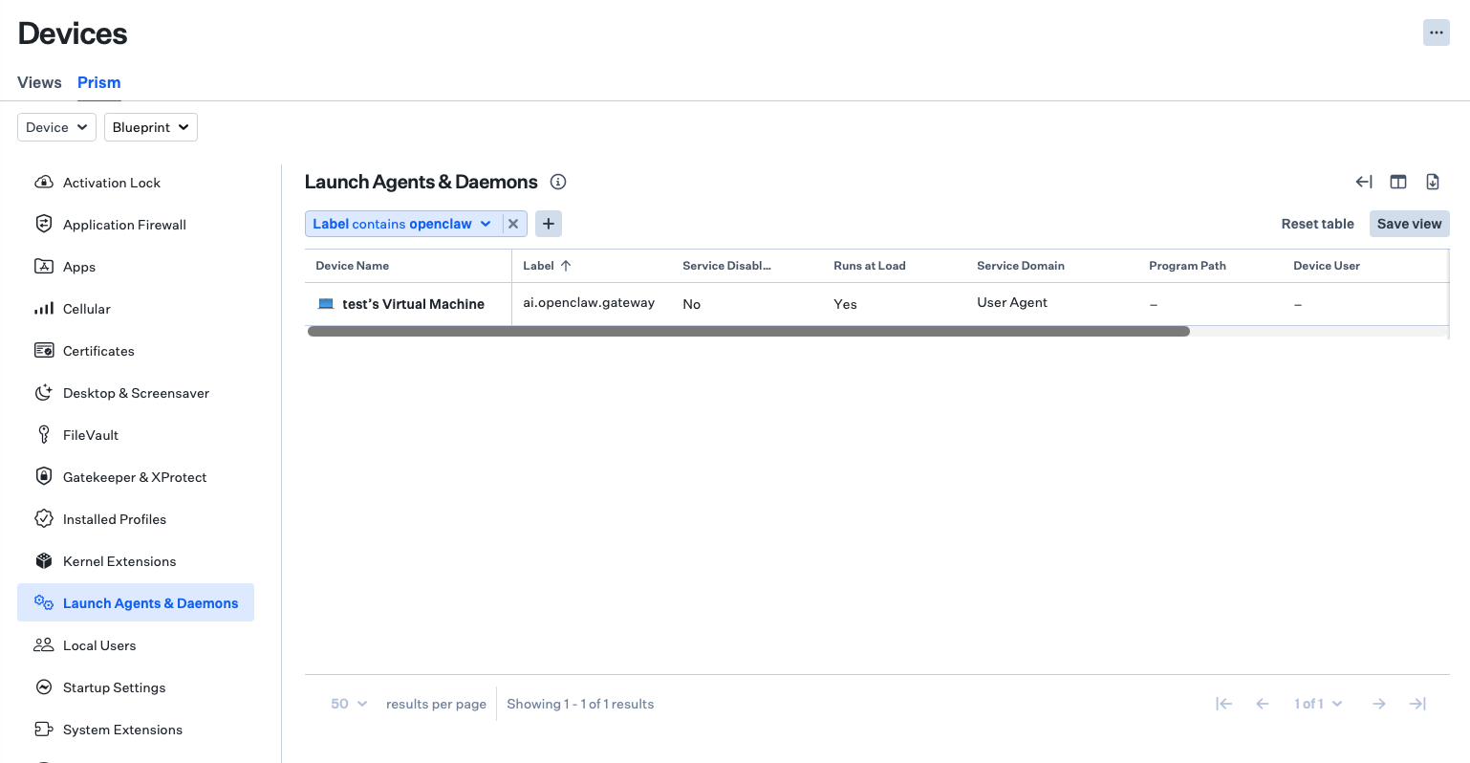This screenshot has height=763, width=1470.
Task: Click the export download icon
Action: [x=1433, y=182]
